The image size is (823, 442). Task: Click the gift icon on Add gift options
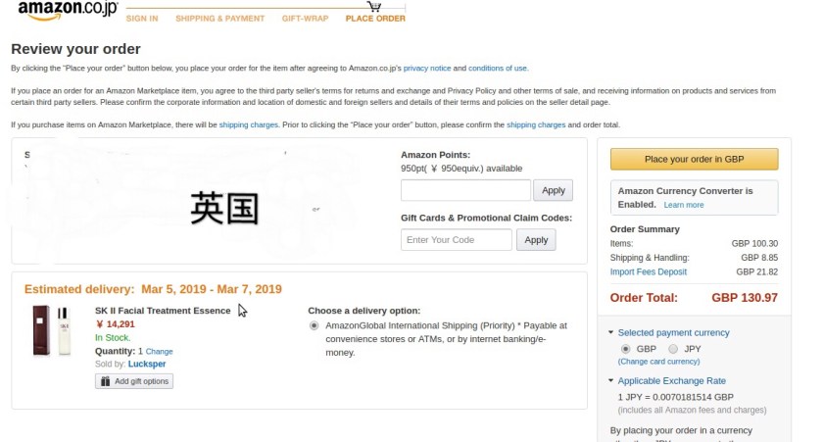[106, 381]
